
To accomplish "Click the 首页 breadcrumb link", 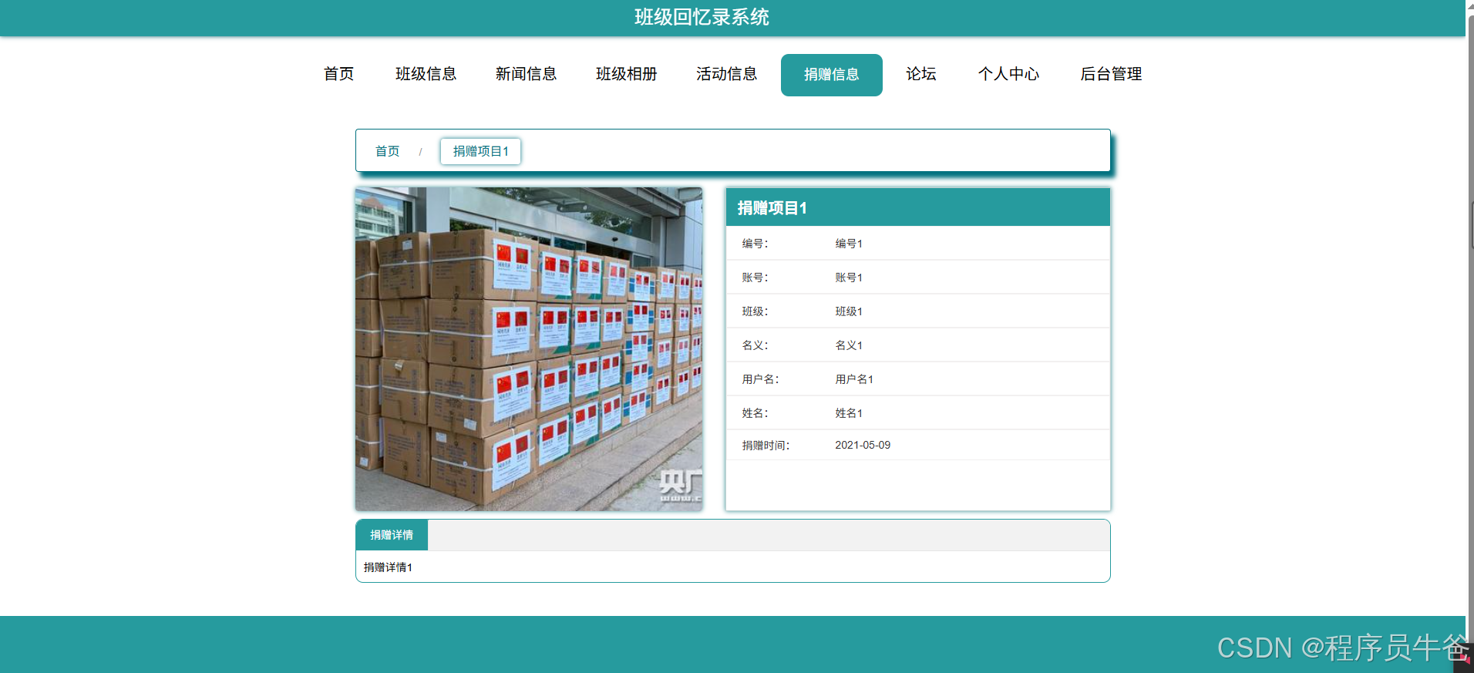I will pos(387,151).
